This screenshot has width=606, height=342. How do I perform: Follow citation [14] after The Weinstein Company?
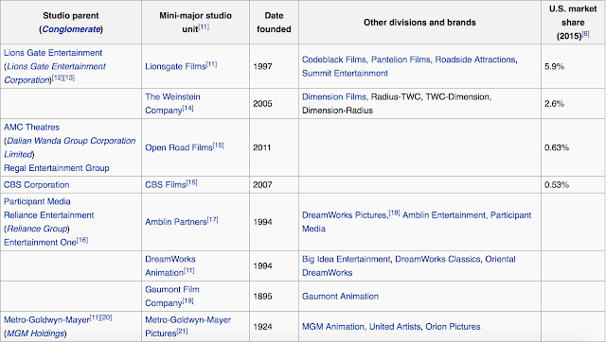pyautogui.click(x=188, y=109)
